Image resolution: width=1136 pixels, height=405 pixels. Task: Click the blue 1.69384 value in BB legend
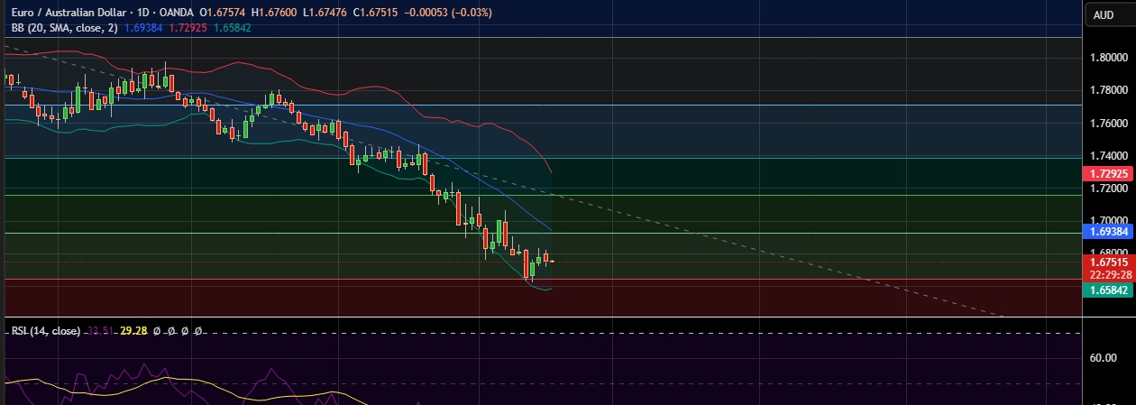[x=143, y=28]
